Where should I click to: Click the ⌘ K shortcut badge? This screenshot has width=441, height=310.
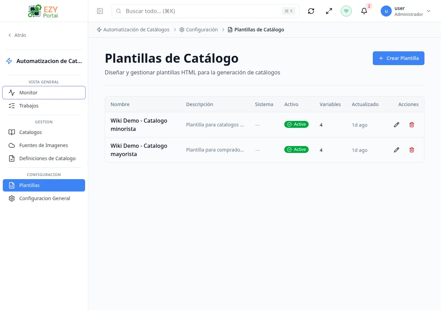coord(288,11)
